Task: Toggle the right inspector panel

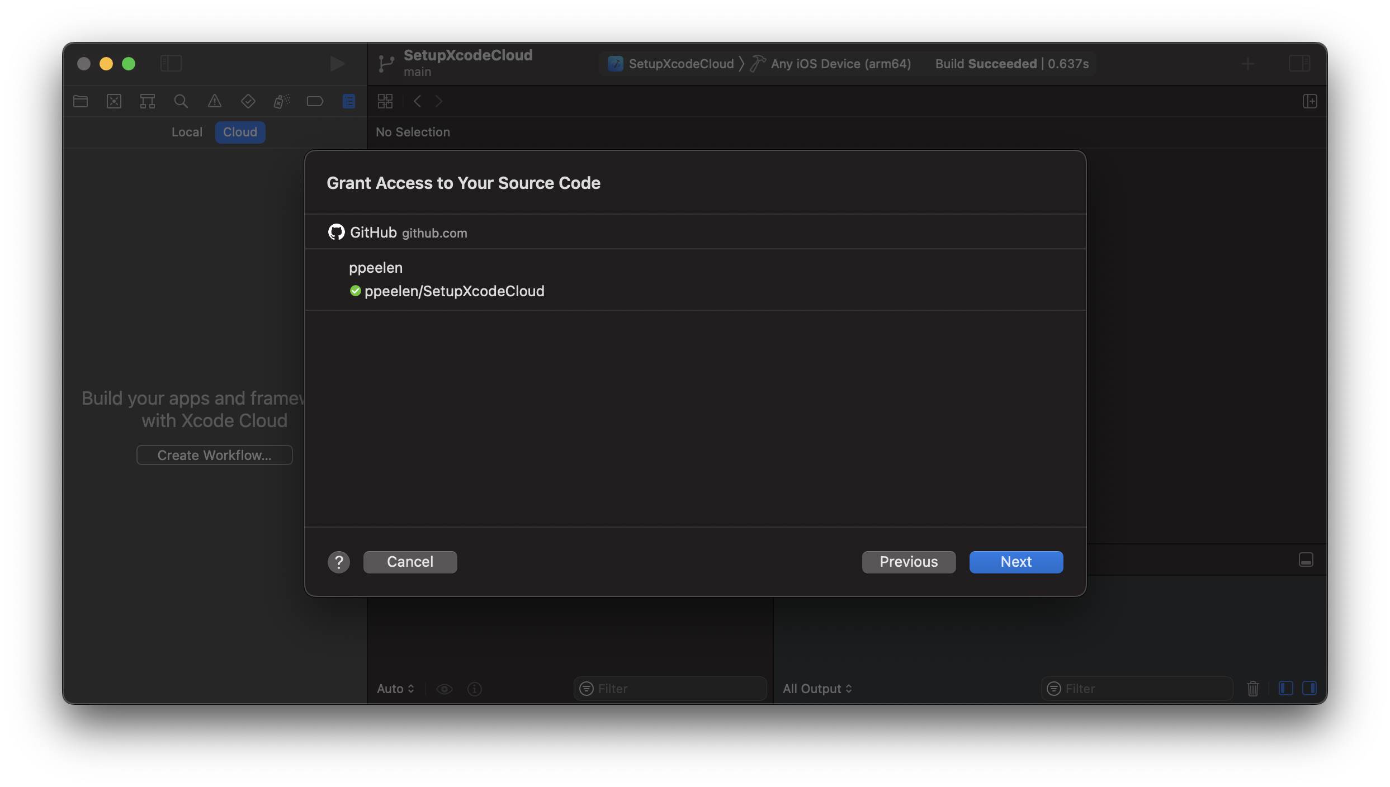Action: coord(1299,63)
